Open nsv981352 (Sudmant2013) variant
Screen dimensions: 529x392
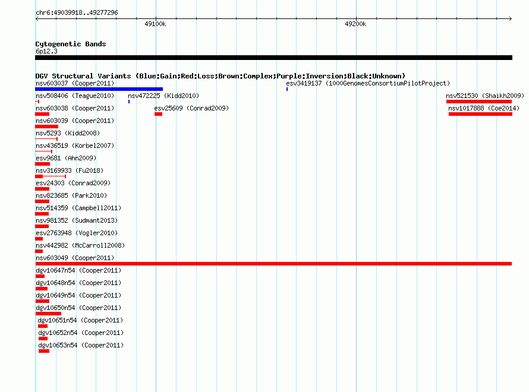pyautogui.click(x=77, y=220)
